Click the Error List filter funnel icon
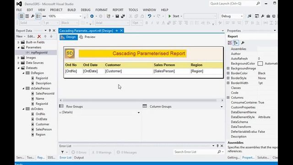Image resolution: width=293 pixels, height=165 pixels. (62, 152)
